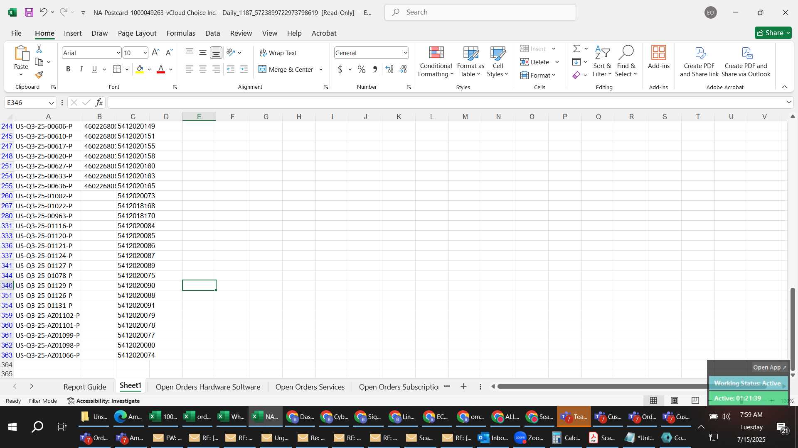Click the Copy icon in Clipboard group

[x=39, y=62]
